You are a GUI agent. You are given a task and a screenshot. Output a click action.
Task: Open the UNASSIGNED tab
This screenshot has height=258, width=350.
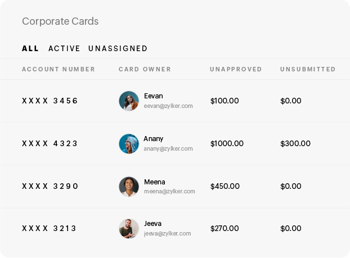pos(118,49)
